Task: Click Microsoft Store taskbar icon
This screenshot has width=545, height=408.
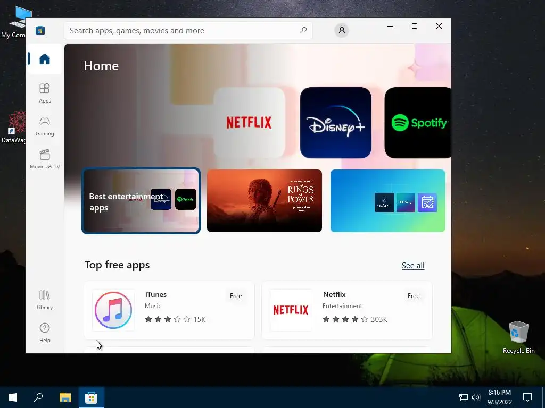Action: pyautogui.click(x=92, y=397)
